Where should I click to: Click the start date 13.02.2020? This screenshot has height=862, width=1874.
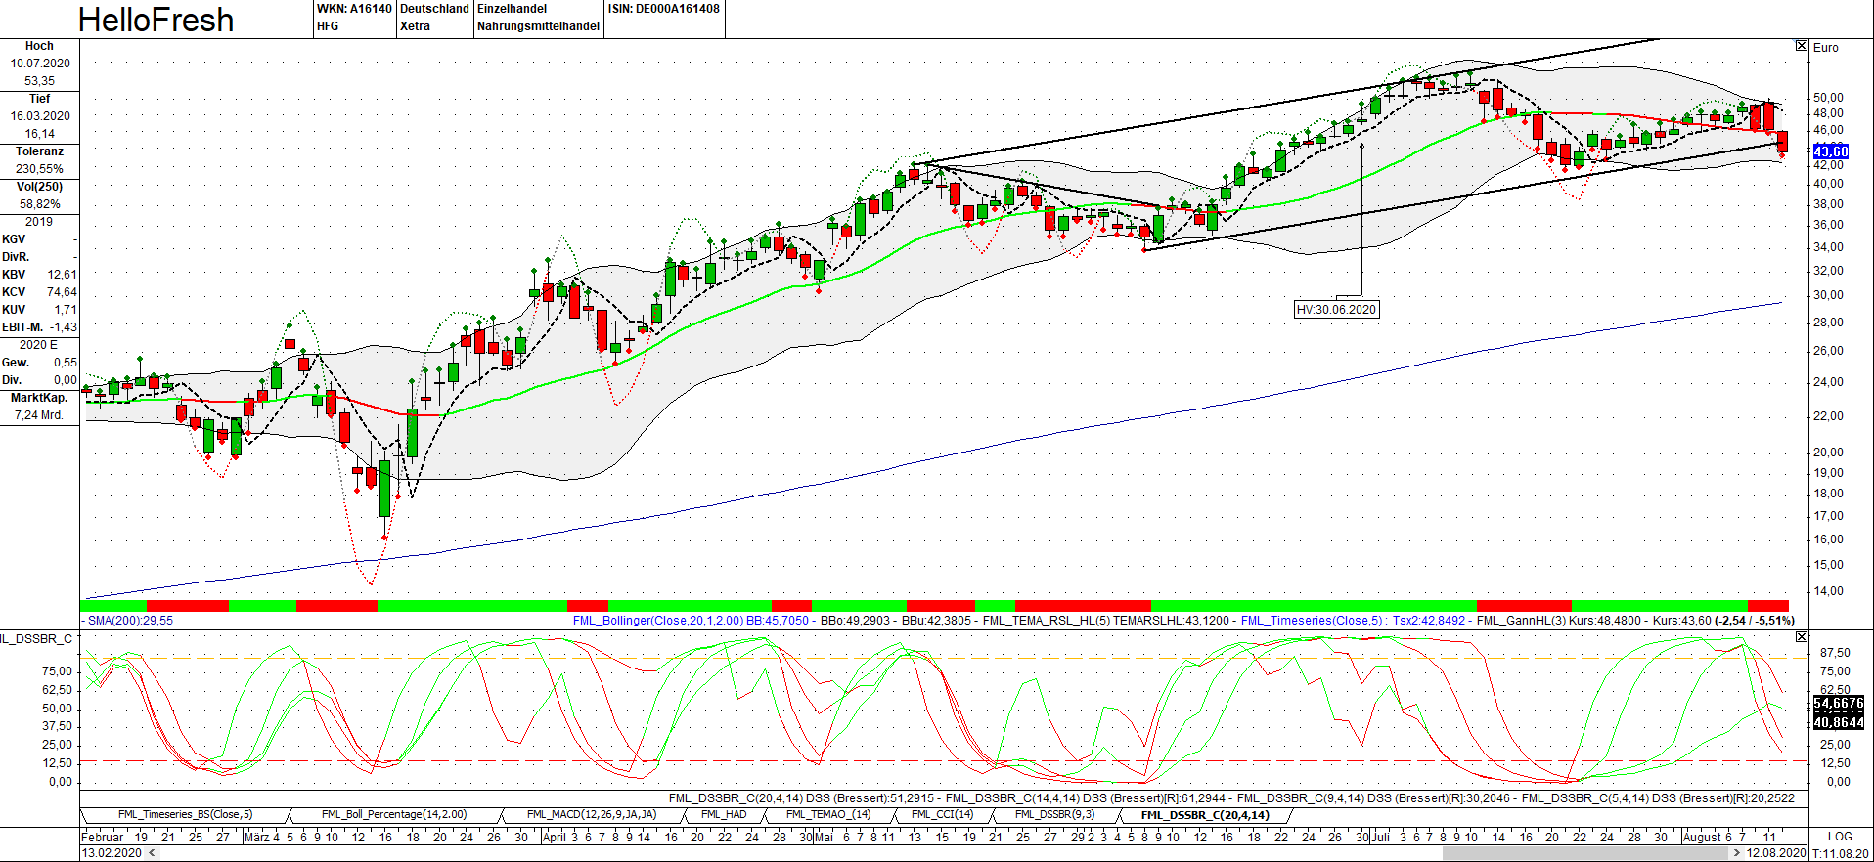(112, 853)
